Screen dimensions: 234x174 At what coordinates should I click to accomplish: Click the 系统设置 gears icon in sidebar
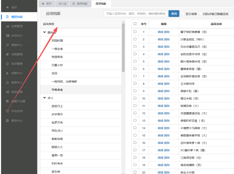[8, 92]
